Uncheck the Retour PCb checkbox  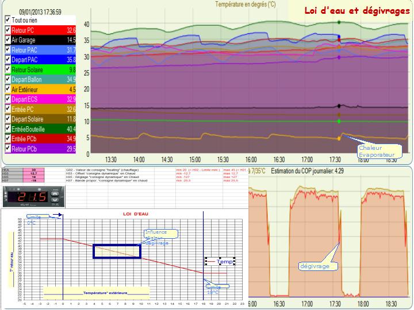pyautogui.click(x=7, y=149)
